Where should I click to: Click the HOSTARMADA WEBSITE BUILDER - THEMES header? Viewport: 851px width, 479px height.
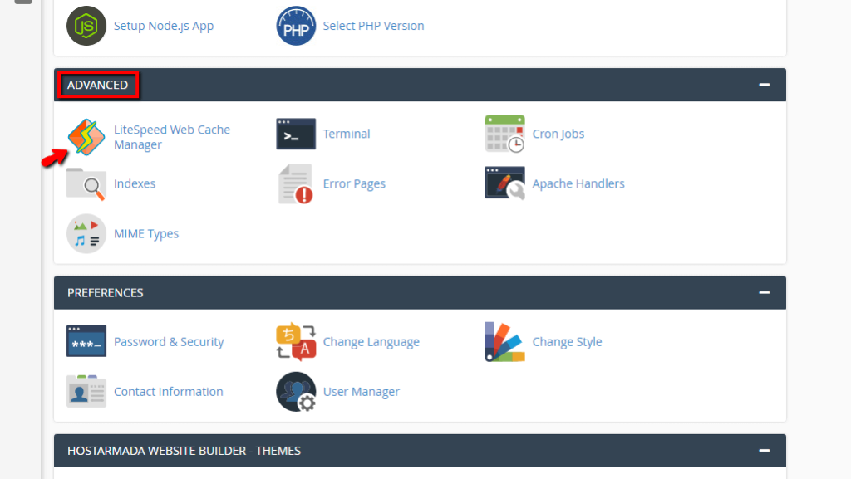(184, 451)
